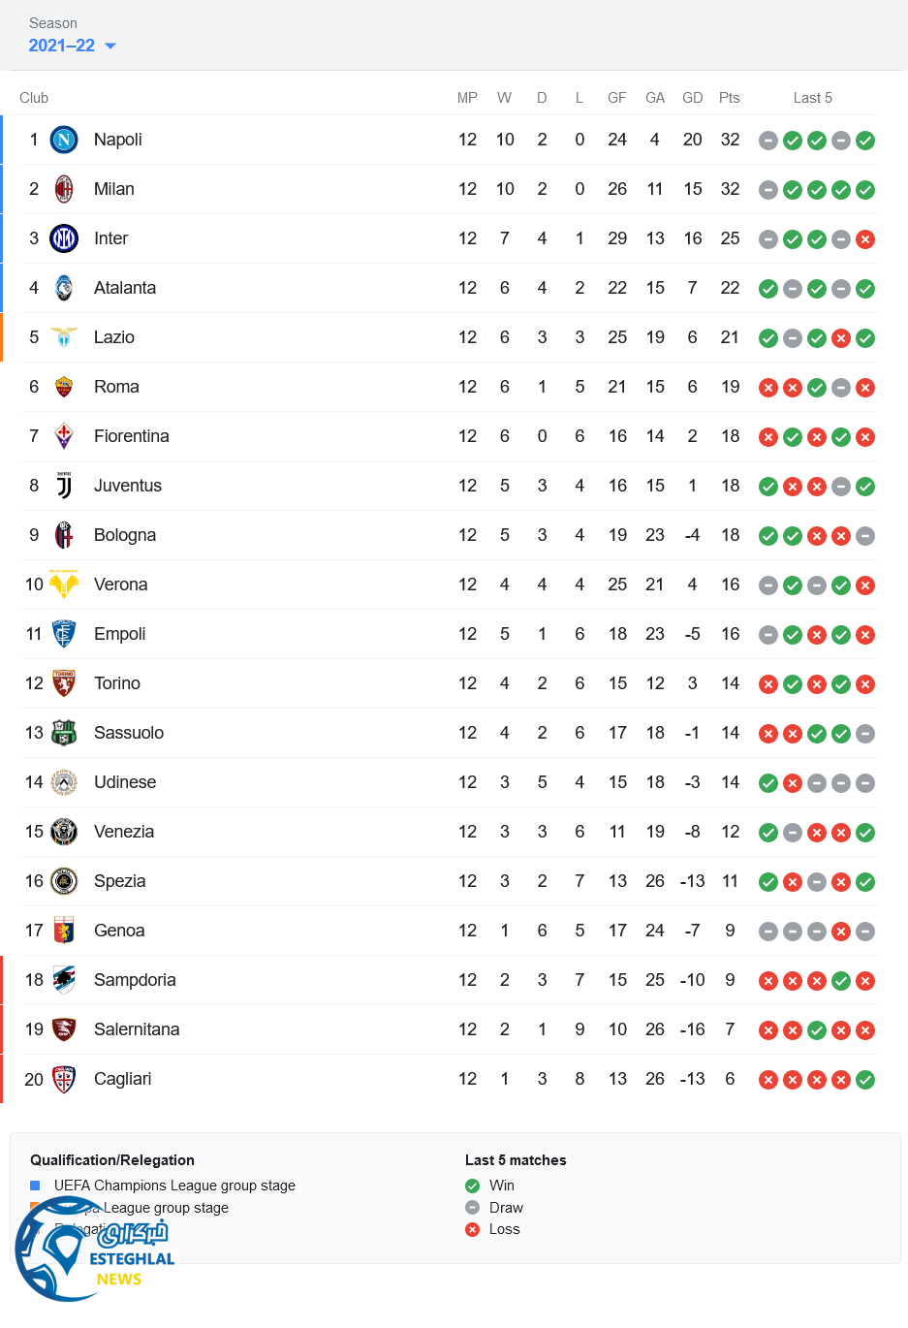
Task: Select the Sassuolo team name
Action: pos(128,733)
